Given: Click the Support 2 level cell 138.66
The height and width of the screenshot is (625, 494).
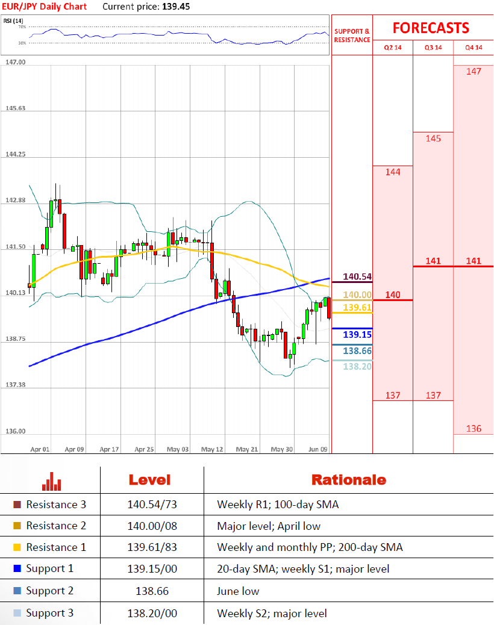Looking at the screenshot, I should (x=152, y=591).
